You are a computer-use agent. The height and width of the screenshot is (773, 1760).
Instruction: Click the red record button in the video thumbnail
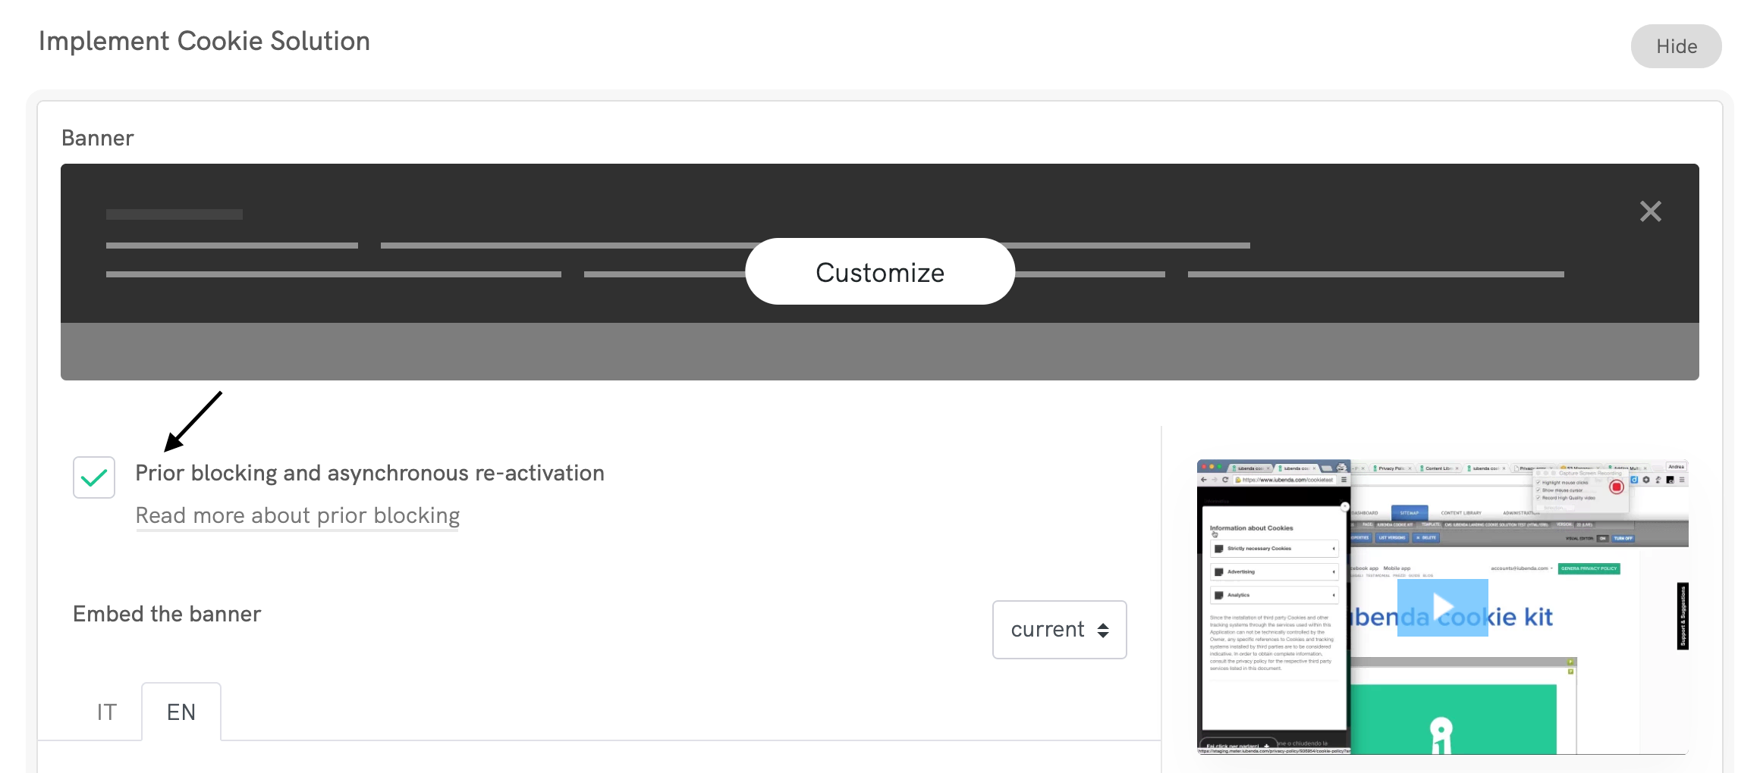[1616, 487]
